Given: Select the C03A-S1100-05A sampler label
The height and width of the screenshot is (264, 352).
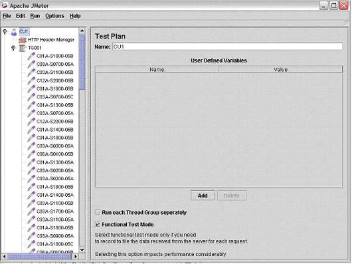Looking at the screenshot, I should [55, 219].
